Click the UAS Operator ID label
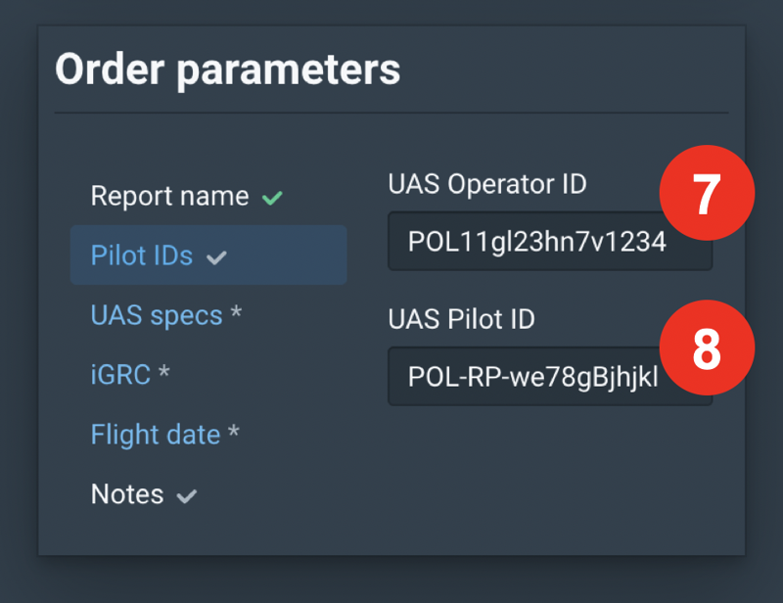 (x=487, y=183)
